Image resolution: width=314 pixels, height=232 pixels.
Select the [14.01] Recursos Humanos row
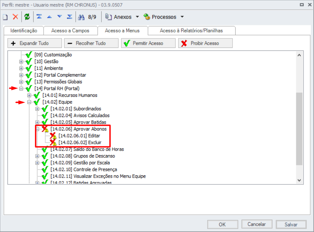click(70, 95)
